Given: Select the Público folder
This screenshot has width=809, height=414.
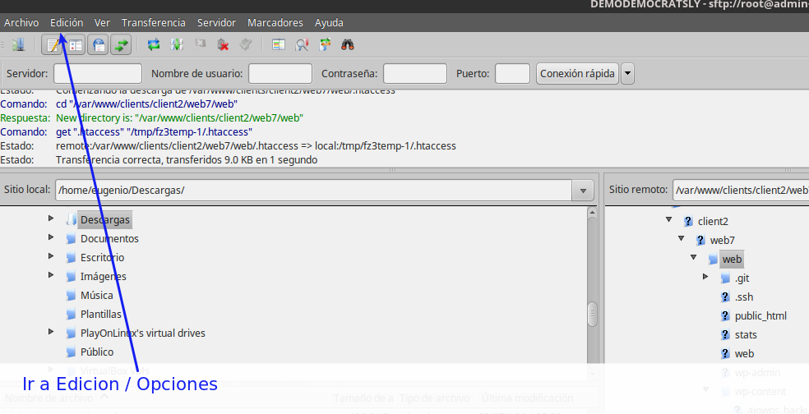Looking at the screenshot, I should (x=97, y=352).
